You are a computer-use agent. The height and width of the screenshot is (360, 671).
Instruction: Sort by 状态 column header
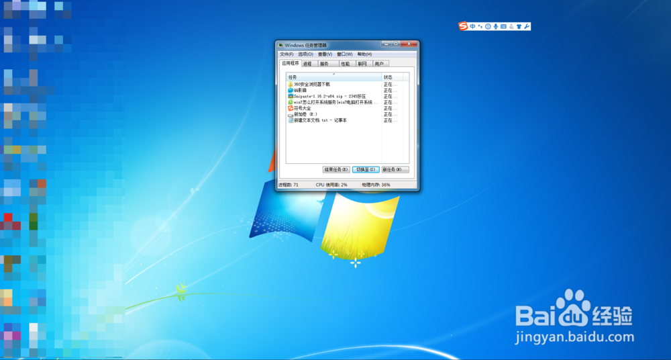tap(392, 77)
